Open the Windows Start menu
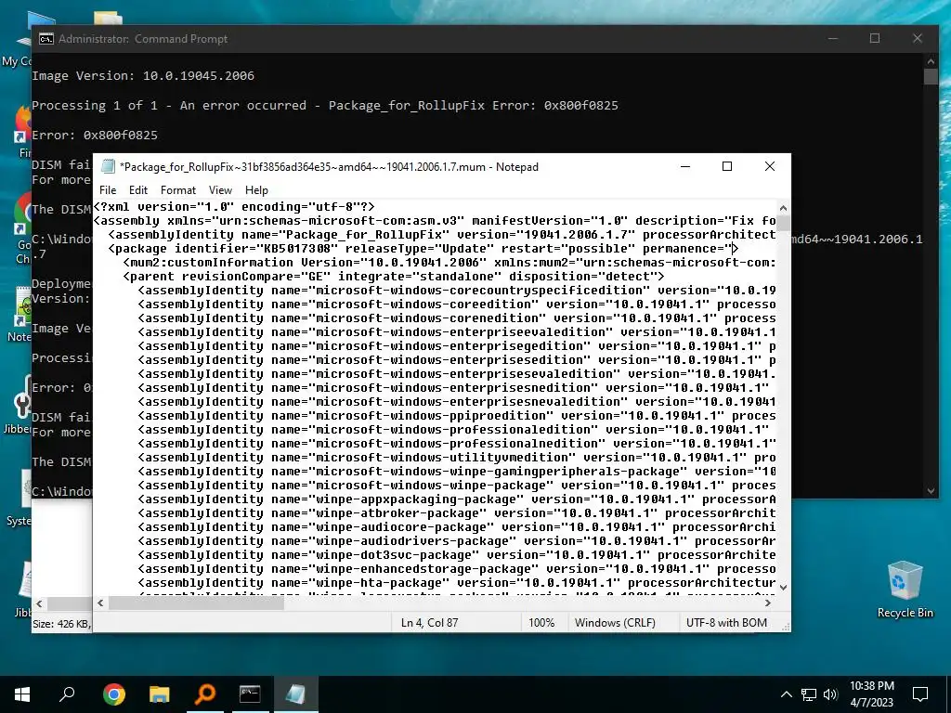This screenshot has height=713, width=951. click(22, 694)
